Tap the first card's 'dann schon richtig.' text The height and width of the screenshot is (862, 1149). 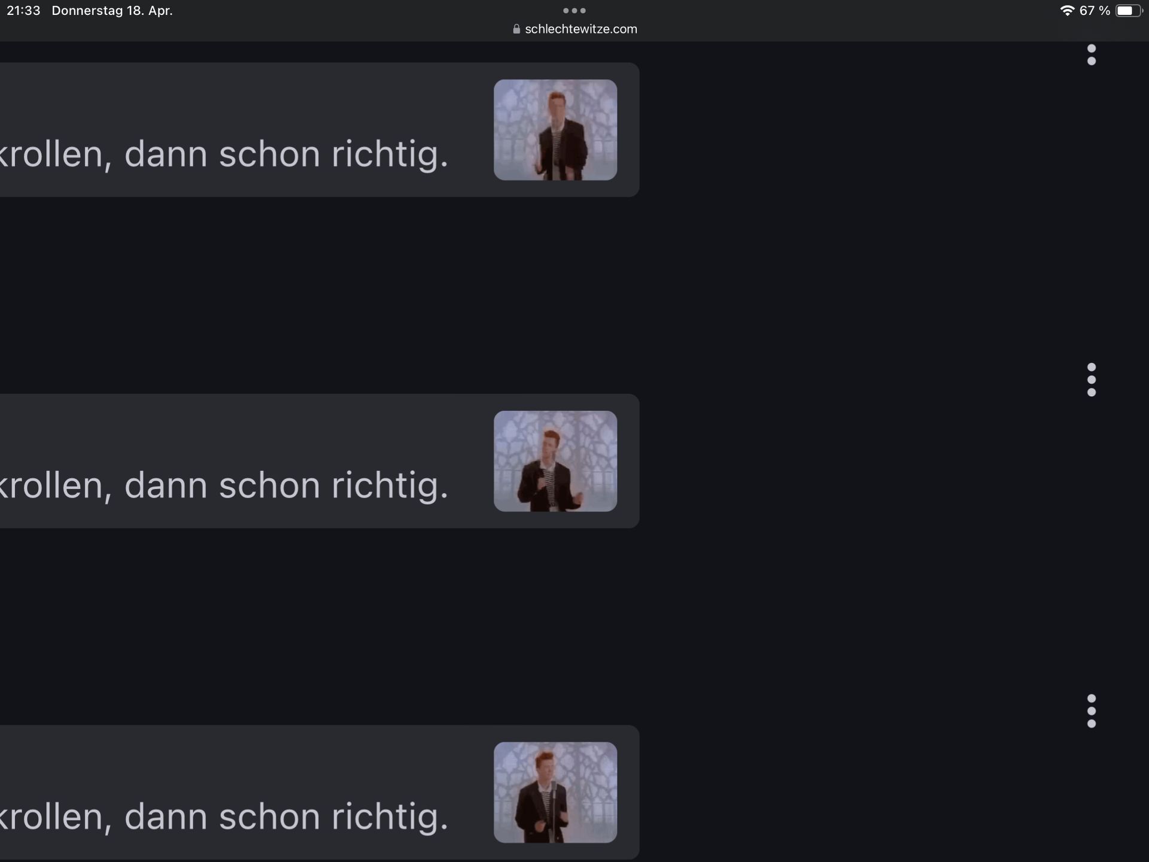[x=286, y=154]
